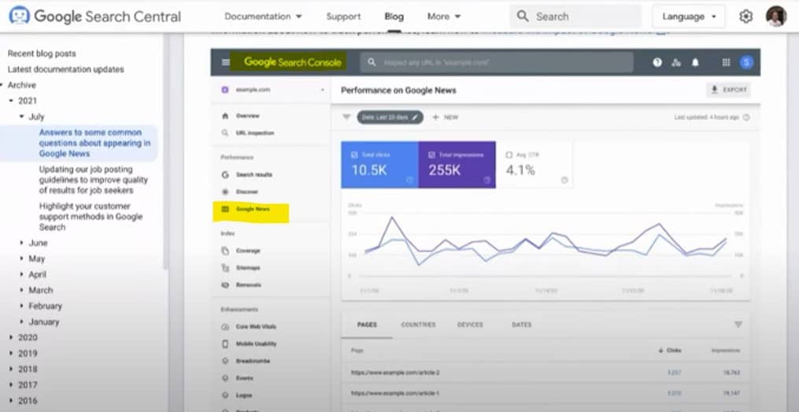
Task: Collapse the 2021 archive year
Action: pos(11,101)
